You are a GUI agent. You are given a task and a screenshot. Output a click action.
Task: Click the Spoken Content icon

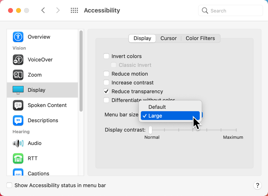(18, 105)
